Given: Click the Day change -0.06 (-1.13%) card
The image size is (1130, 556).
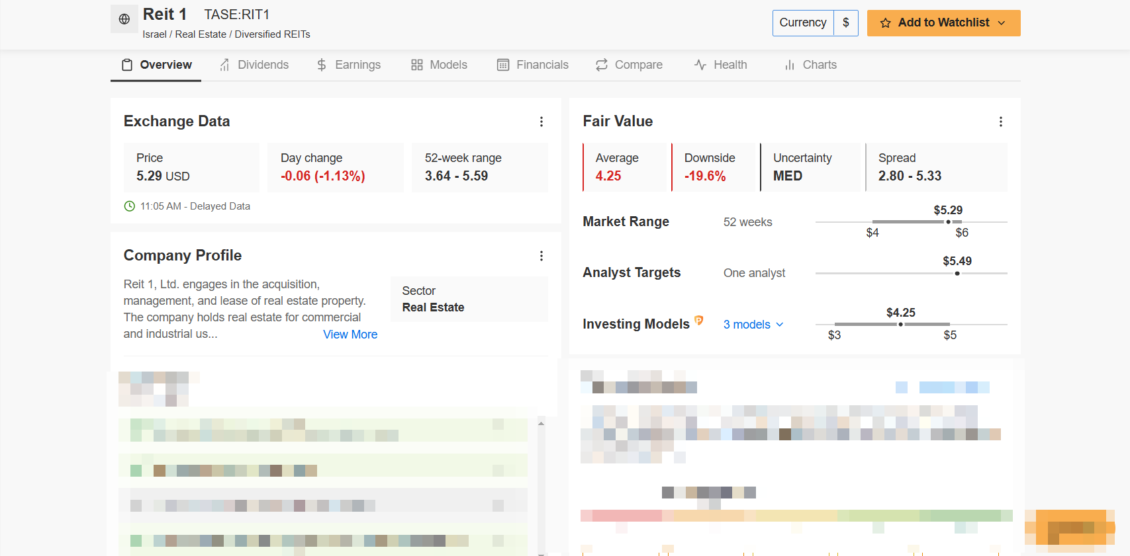Looking at the screenshot, I should pyautogui.click(x=336, y=167).
